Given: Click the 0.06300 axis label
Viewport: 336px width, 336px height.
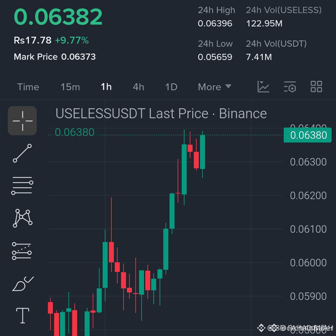Looking at the screenshot, I should point(308,162).
